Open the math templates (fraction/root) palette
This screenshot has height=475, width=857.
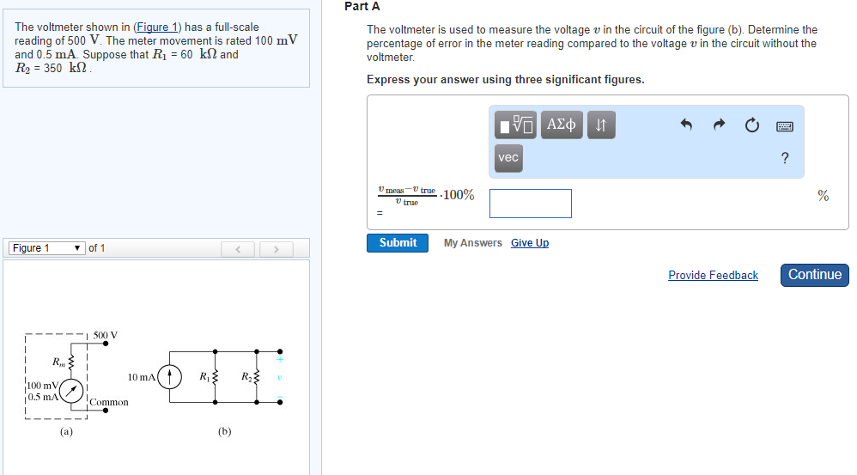coord(515,125)
